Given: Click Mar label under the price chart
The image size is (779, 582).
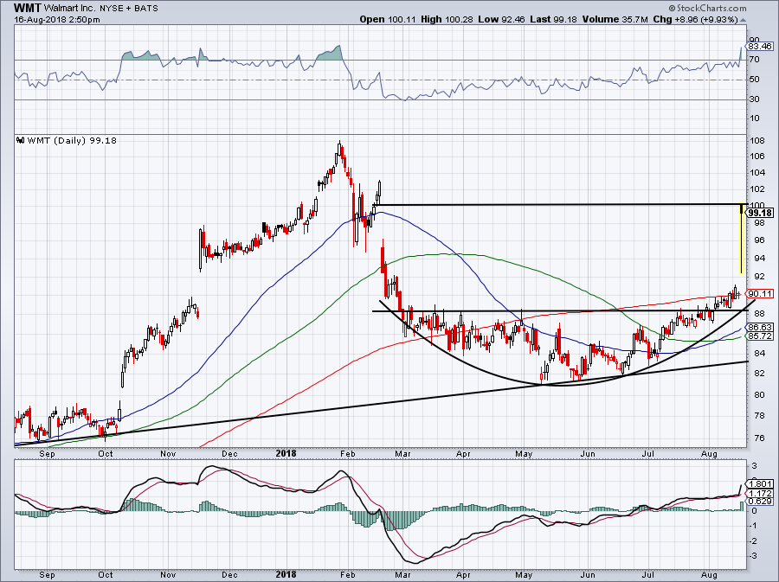Looking at the screenshot, I should pyautogui.click(x=402, y=453).
